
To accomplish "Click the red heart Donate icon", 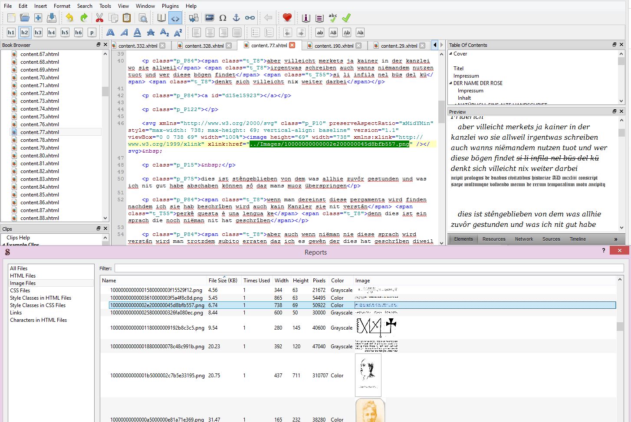I will [287, 18].
